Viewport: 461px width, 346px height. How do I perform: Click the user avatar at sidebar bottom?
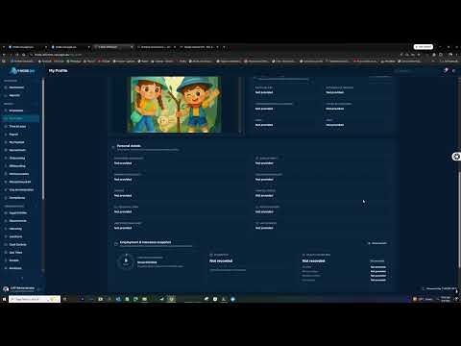(6, 289)
